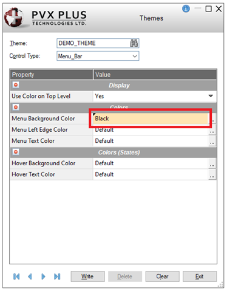The width and height of the screenshot is (227, 291).
Task: Click the blue info icon in title bar
Action: click(186, 9)
